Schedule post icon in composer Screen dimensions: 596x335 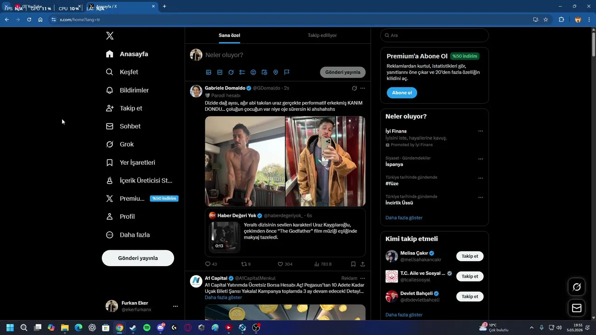(264, 72)
